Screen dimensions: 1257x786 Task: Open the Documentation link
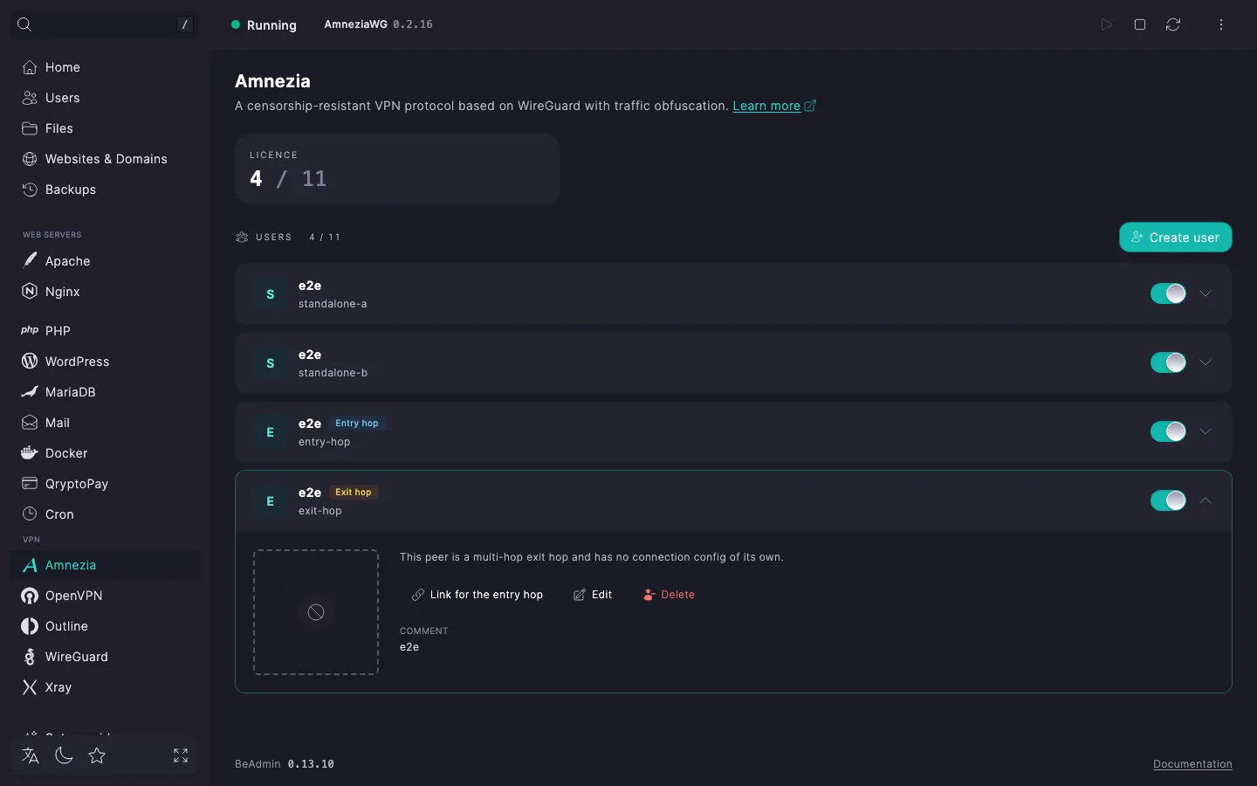1192,764
